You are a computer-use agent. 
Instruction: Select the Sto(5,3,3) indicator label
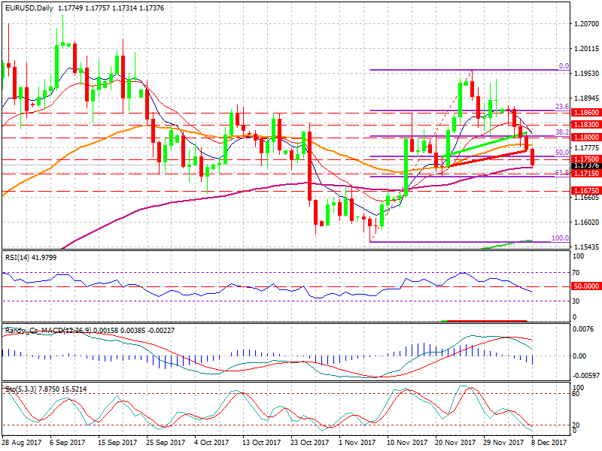coord(46,389)
